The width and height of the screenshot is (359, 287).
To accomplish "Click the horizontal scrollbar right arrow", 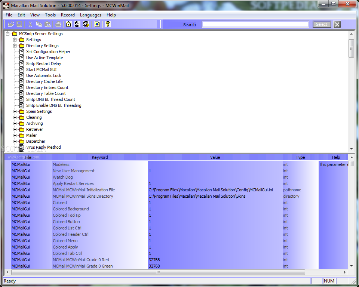I will tap(345, 272).
